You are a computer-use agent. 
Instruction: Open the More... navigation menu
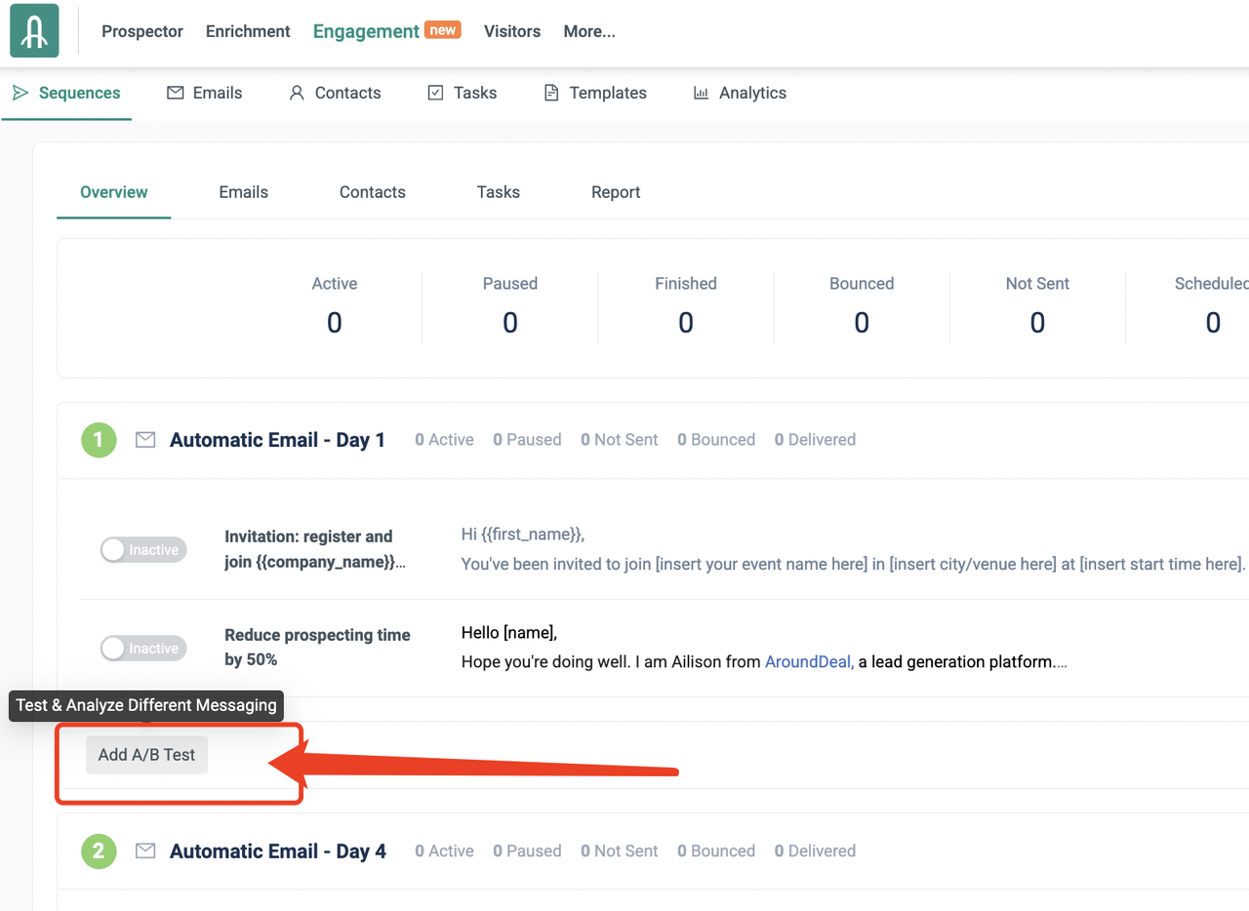coord(589,31)
